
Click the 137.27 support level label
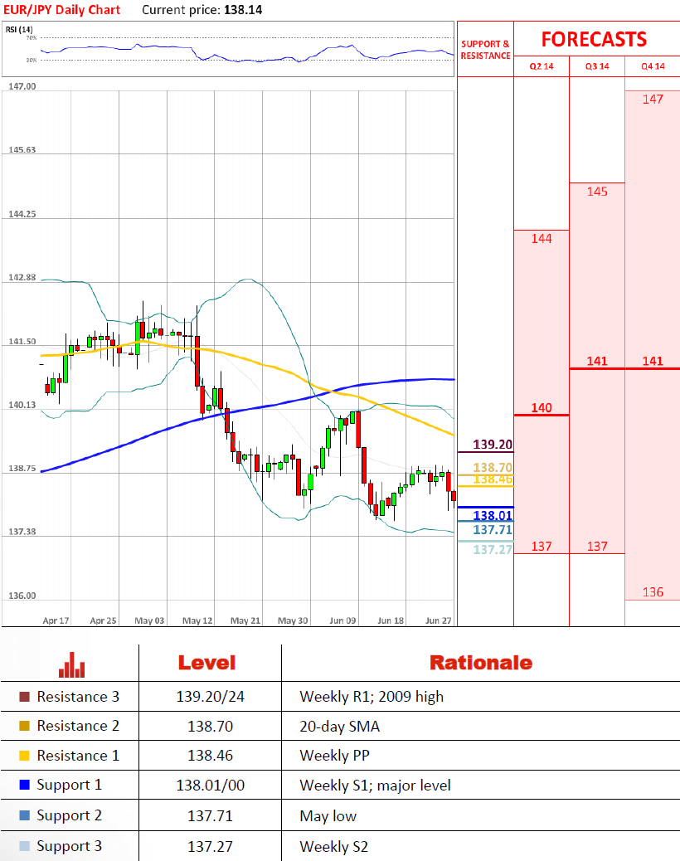point(493,550)
